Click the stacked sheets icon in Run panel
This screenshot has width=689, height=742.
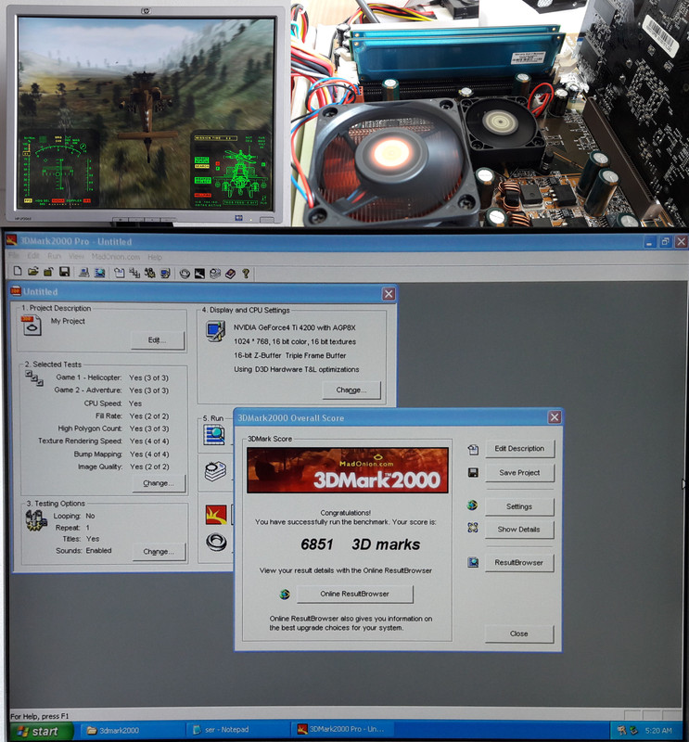215,471
